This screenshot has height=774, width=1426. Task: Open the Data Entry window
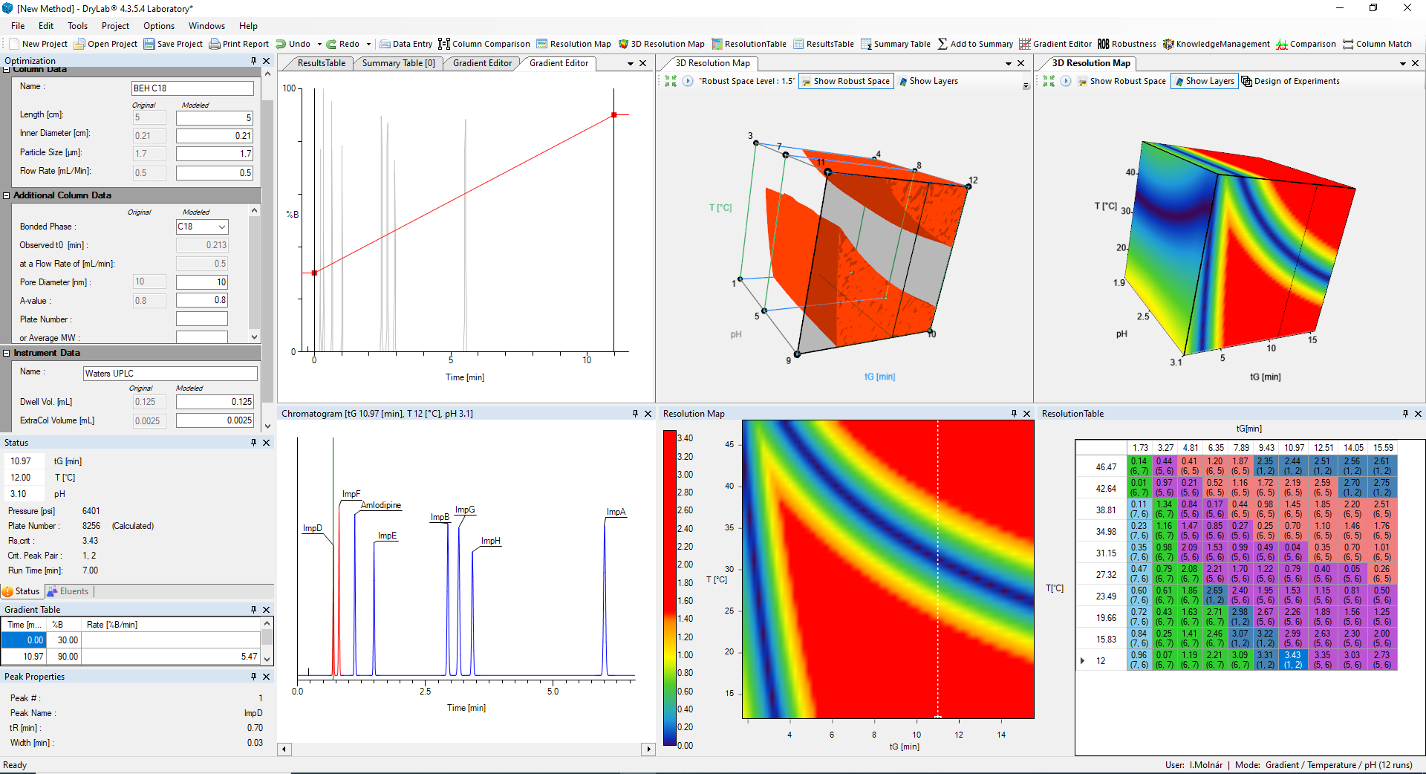tap(406, 44)
